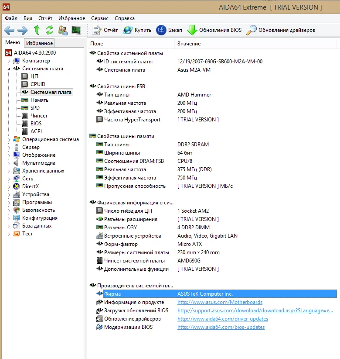Screen dimensions: 340x359
Task: Open driver updates magnifier icon
Action: click(252, 30)
